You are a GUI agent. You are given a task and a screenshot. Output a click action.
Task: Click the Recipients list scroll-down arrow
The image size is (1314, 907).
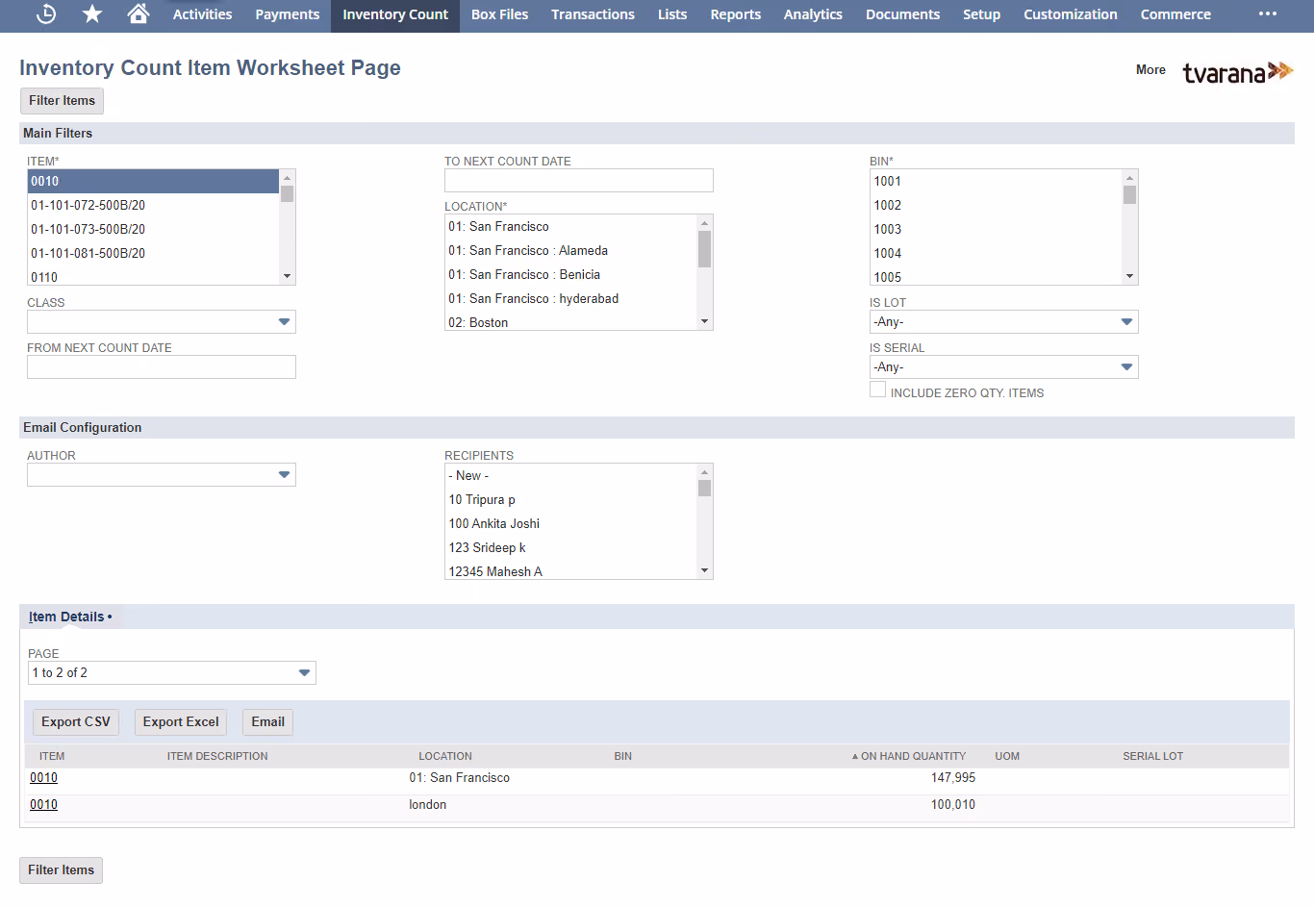click(704, 571)
